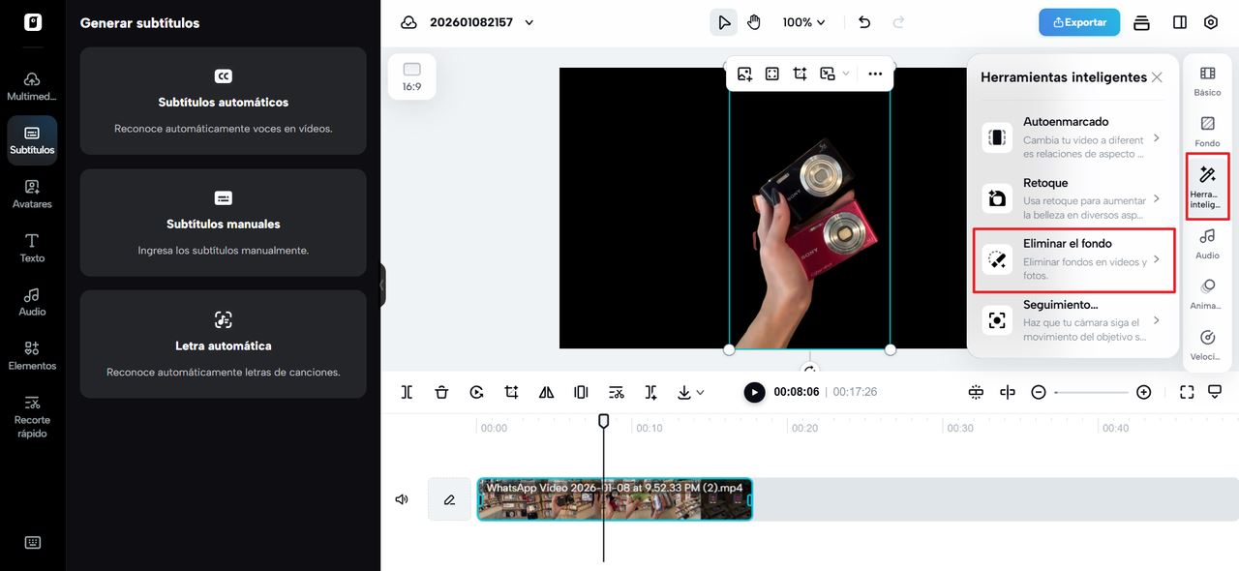Click the Exportar button
The height and width of the screenshot is (571, 1239).
tap(1078, 22)
